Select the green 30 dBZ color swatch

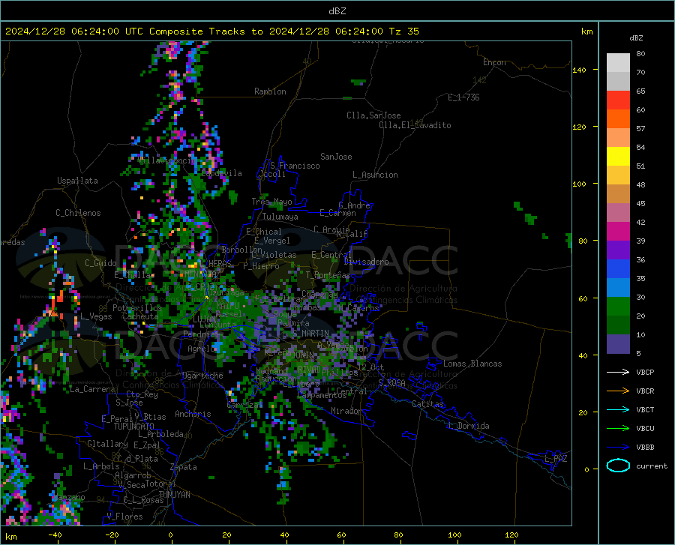[x=618, y=307]
